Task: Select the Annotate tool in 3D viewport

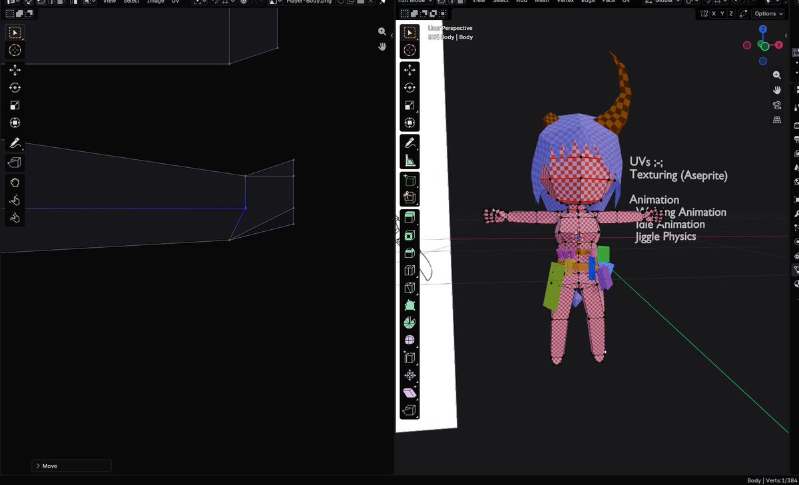Action: 409,143
